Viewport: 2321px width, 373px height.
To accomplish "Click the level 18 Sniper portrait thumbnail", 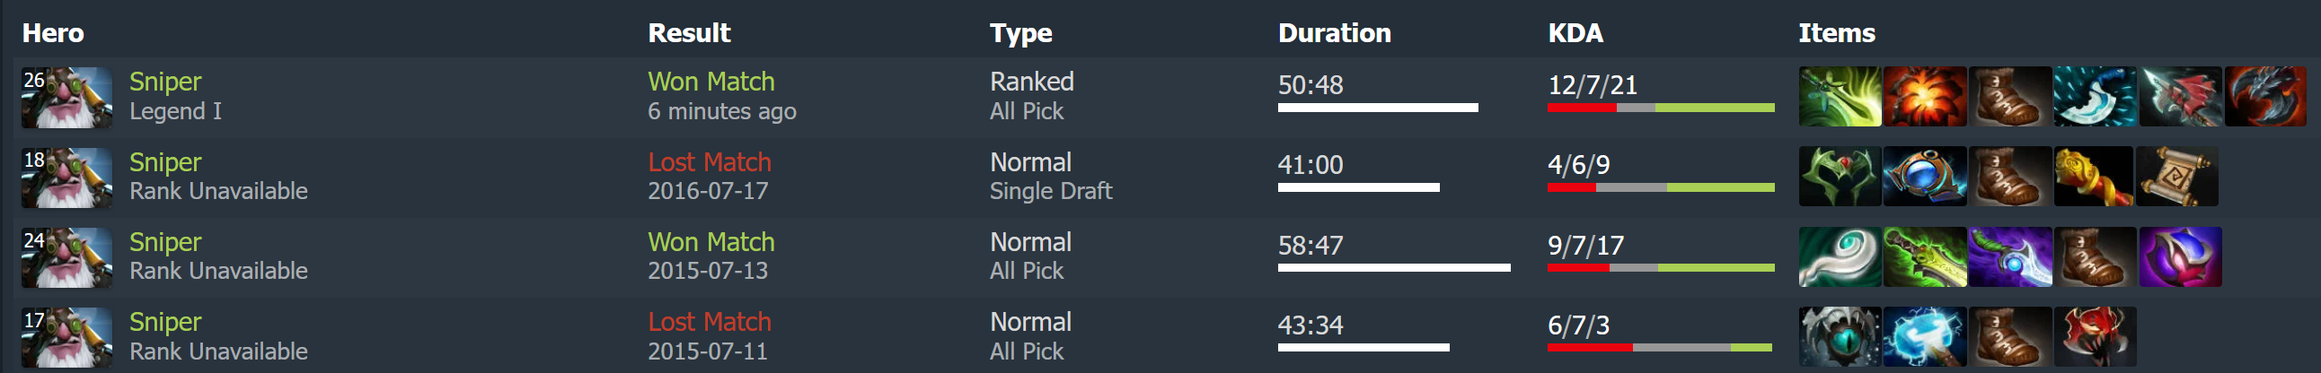I will [x=66, y=177].
